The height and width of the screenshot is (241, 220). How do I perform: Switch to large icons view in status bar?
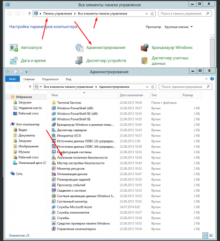(x=211, y=236)
